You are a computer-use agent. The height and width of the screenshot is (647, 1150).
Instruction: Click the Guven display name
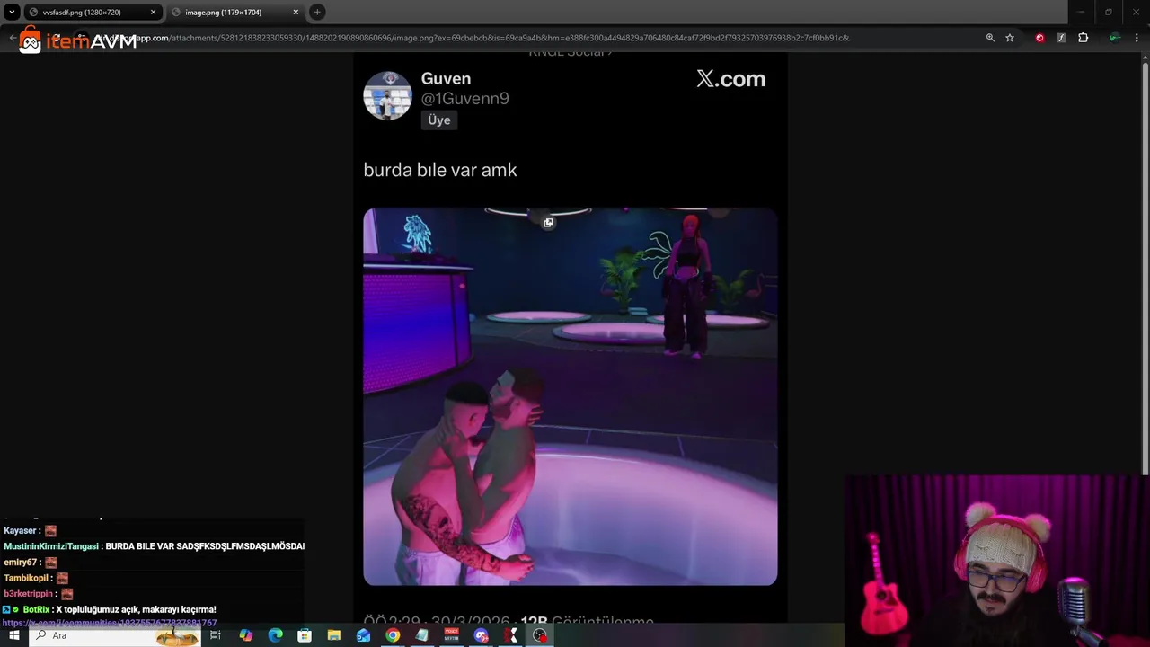point(446,79)
